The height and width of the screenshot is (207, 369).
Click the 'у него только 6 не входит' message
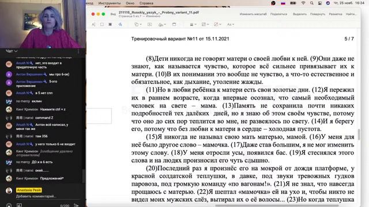pyautogui.click(x=55, y=144)
